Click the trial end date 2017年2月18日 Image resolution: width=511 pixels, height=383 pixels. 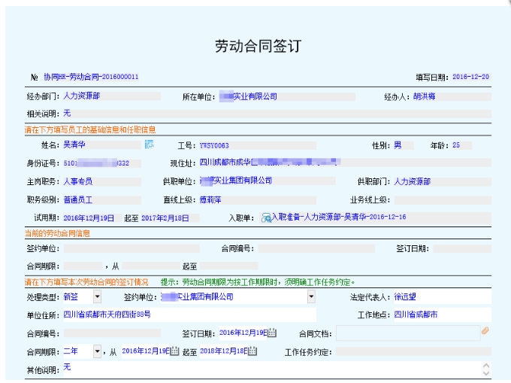point(165,218)
